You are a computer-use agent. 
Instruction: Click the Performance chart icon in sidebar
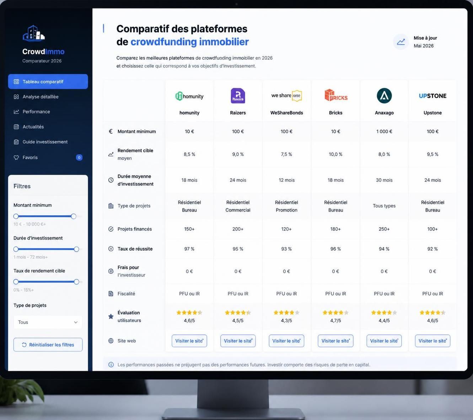(16, 112)
